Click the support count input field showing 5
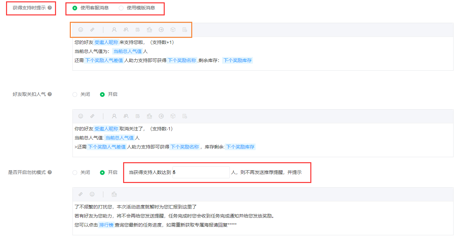 pyautogui.click(x=201, y=172)
